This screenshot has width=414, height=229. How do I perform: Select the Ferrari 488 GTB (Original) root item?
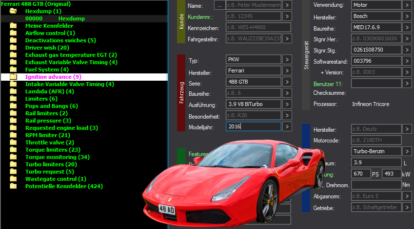(x=36, y=4)
